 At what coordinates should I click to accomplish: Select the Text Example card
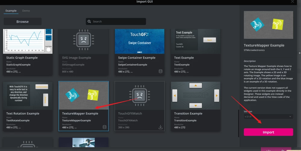pos(196,52)
